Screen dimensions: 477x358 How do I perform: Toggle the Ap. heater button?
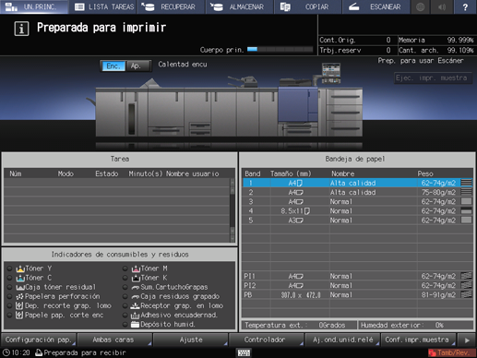(x=137, y=66)
